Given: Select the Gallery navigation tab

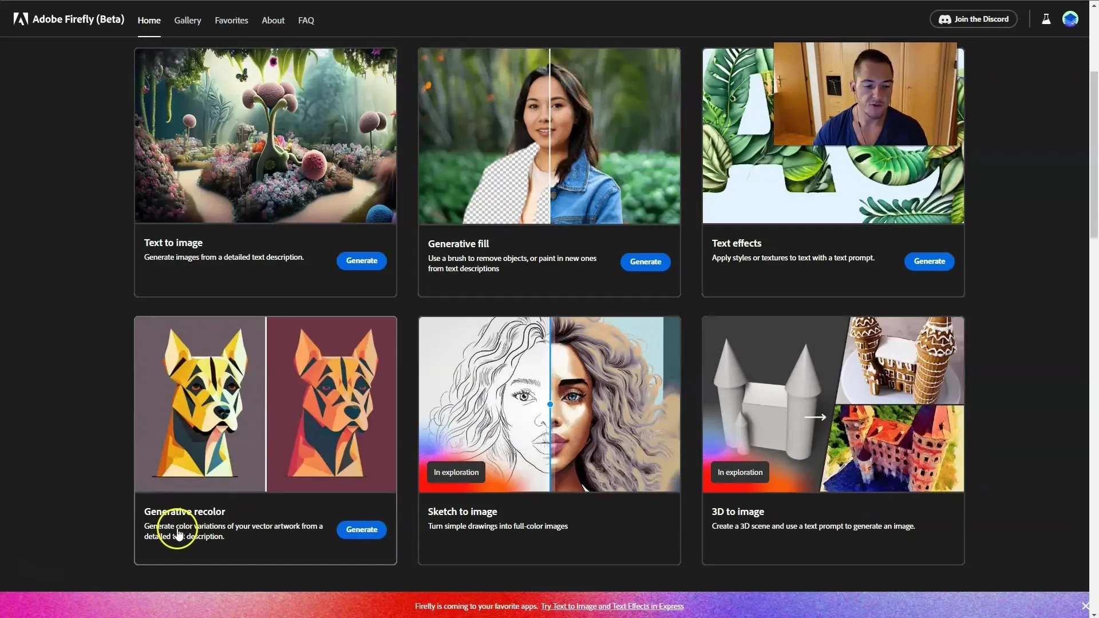Looking at the screenshot, I should (x=187, y=19).
